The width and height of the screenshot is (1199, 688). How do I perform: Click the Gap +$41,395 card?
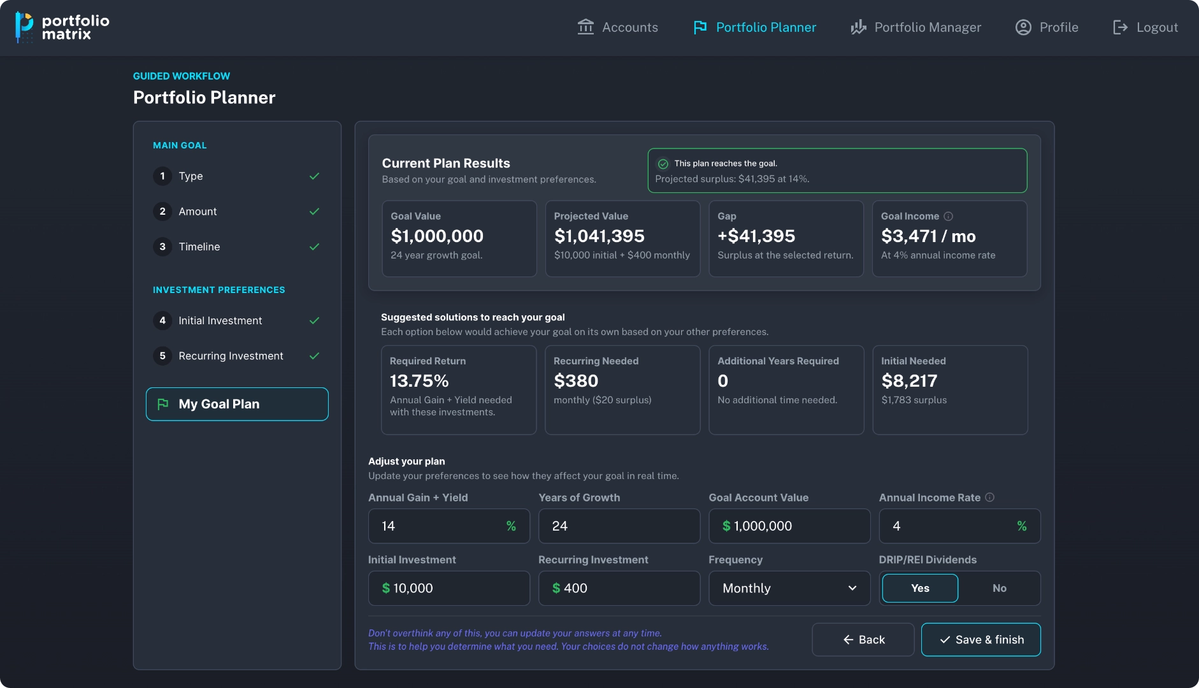pyautogui.click(x=786, y=239)
